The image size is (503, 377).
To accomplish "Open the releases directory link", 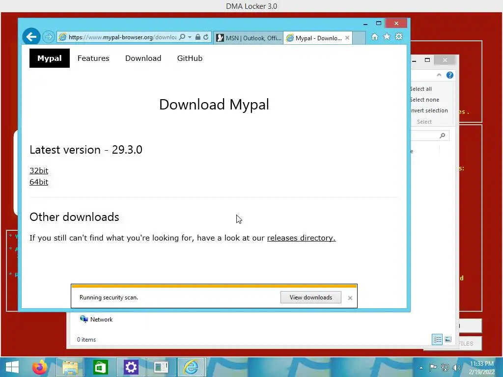I will pyautogui.click(x=301, y=238).
